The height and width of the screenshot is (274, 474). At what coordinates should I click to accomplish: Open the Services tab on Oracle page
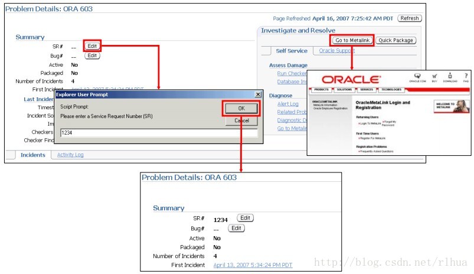(x=367, y=90)
